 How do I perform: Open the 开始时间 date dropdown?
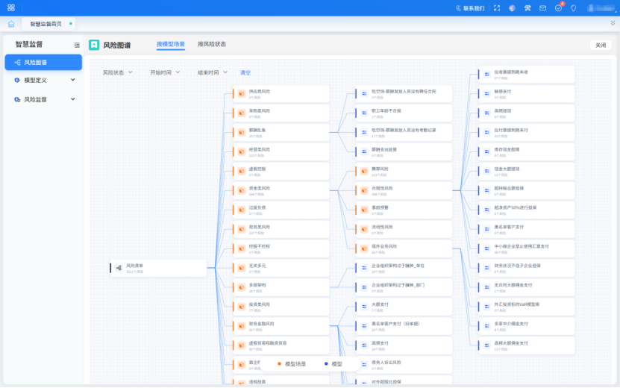[x=165, y=73]
